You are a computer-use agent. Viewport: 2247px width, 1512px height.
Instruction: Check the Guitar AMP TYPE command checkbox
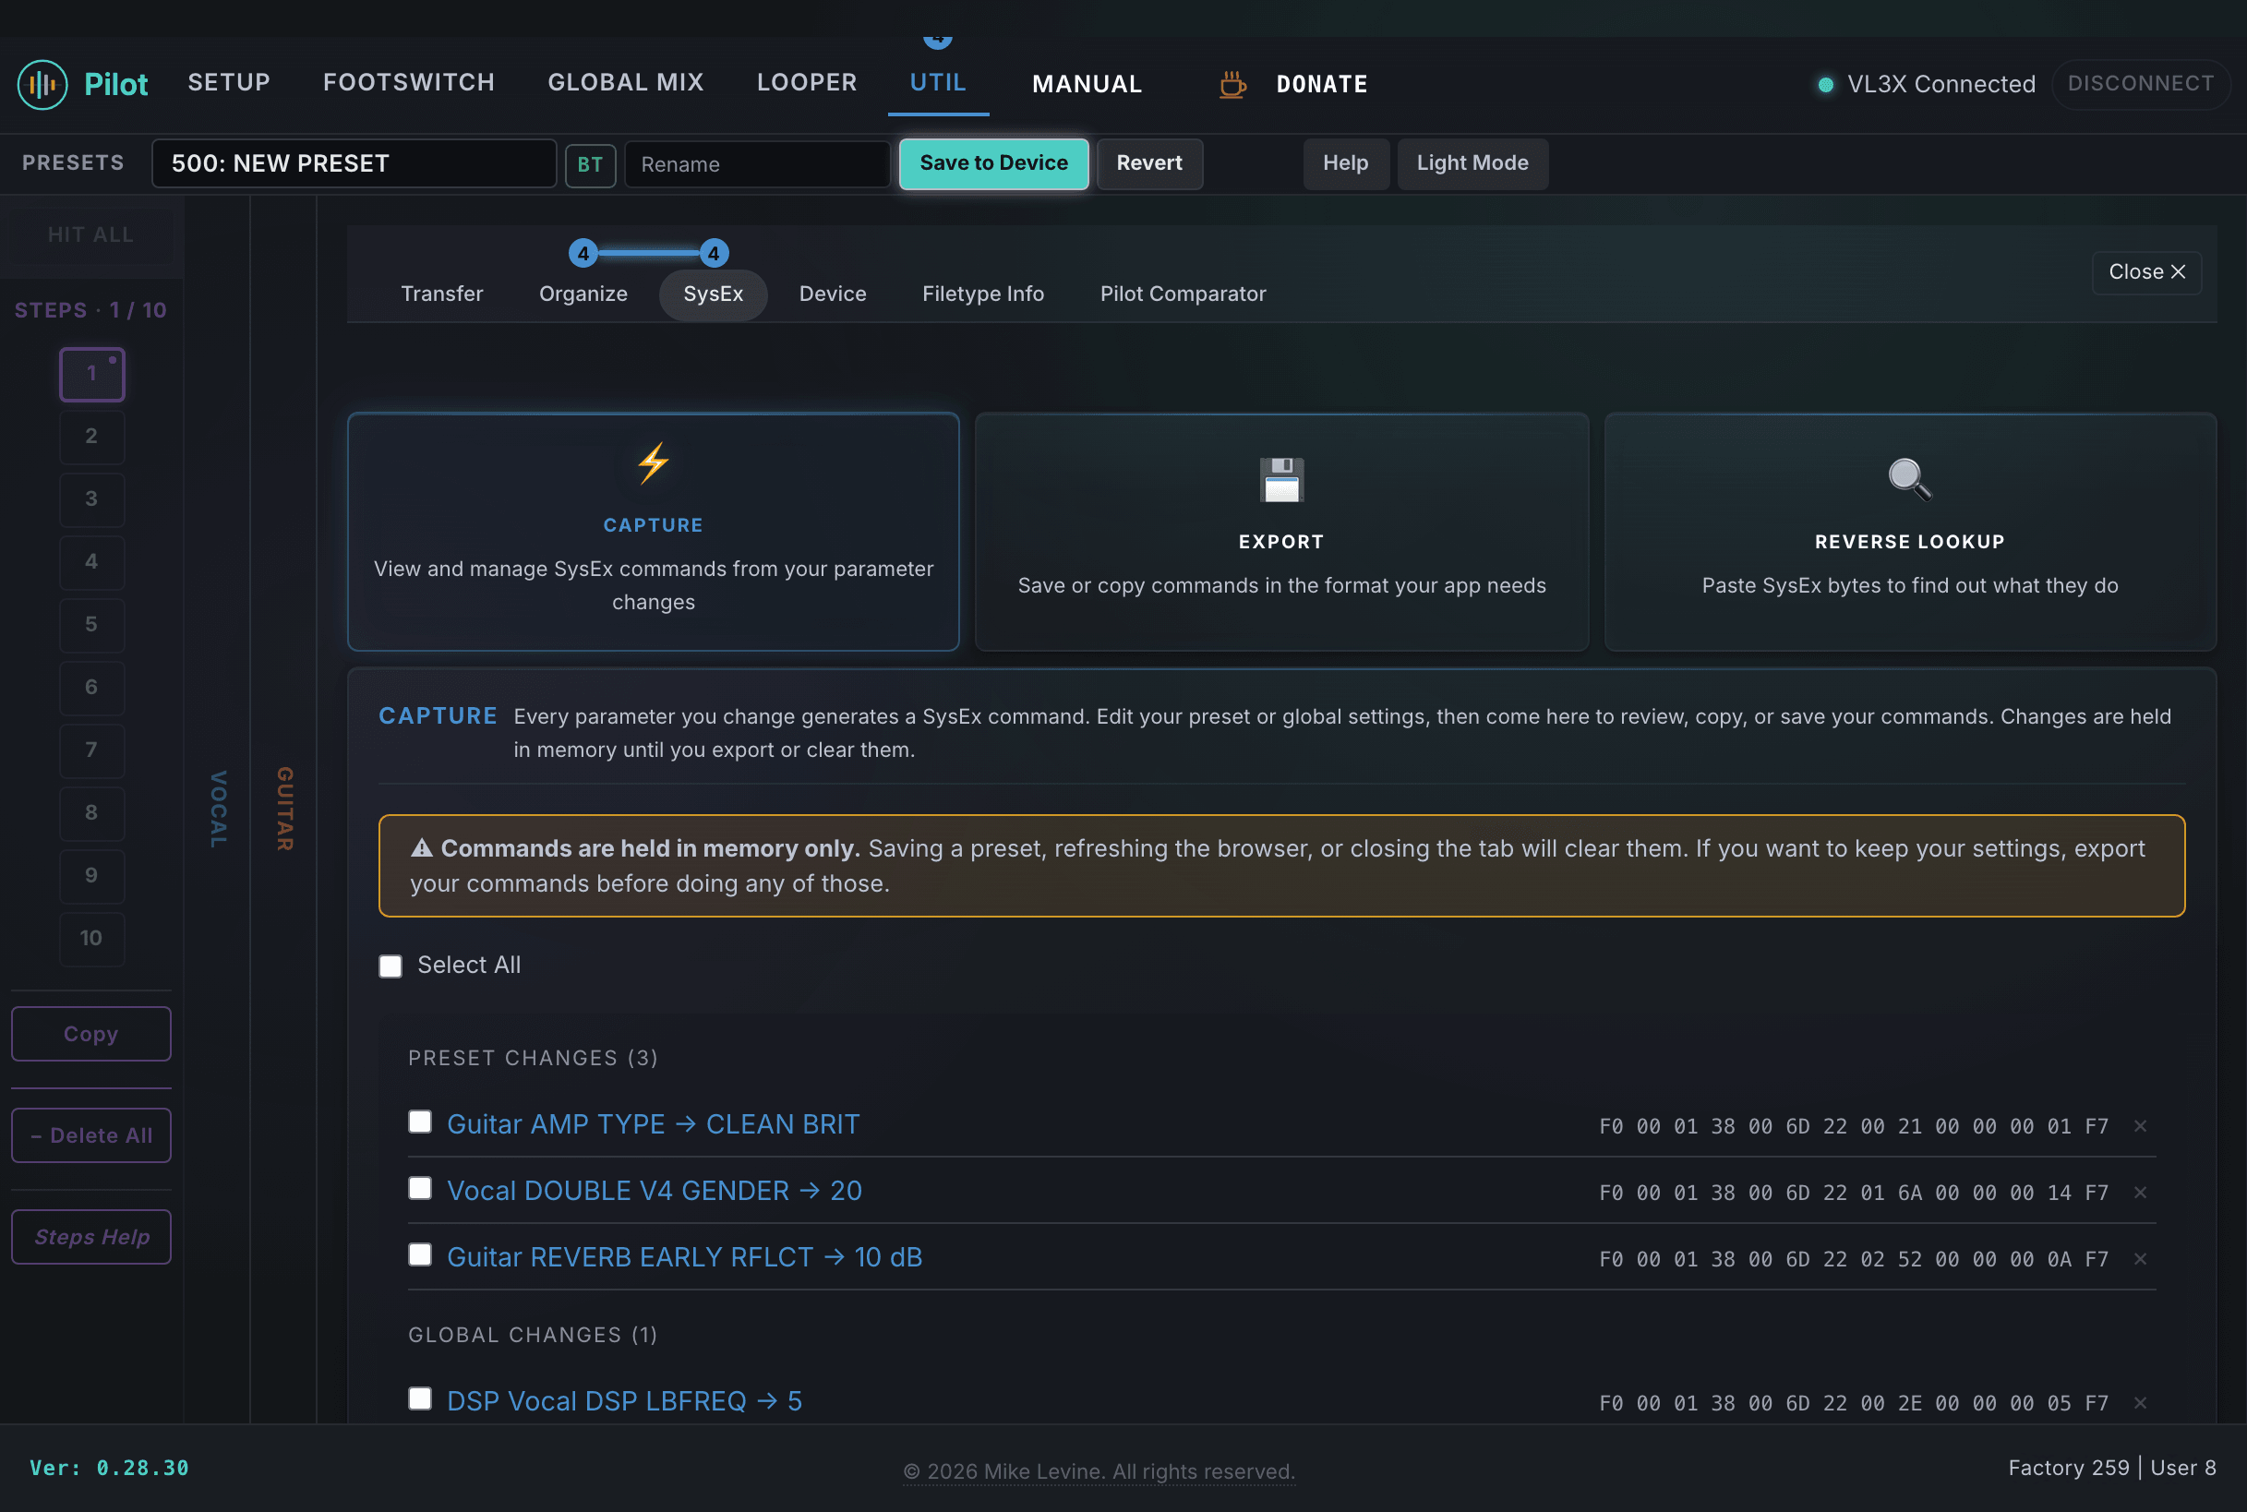[x=419, y=1122]
